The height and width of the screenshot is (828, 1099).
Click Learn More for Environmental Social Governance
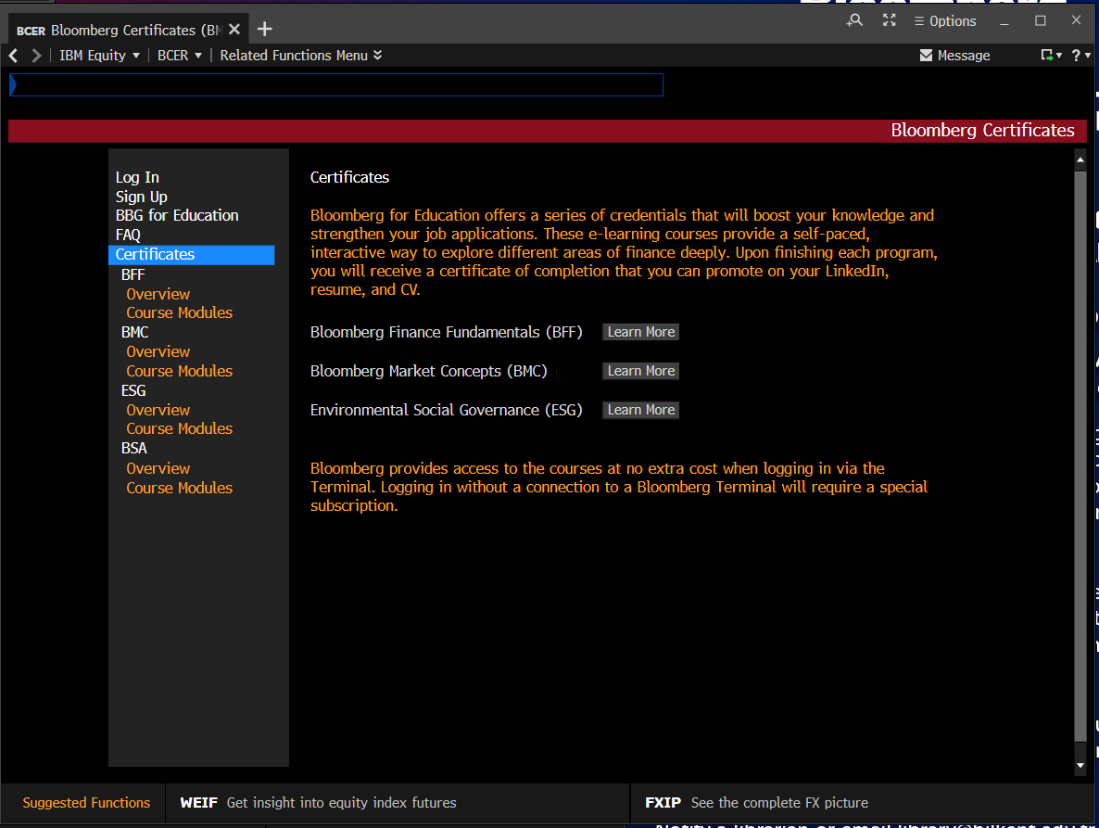[x=640, y=410]
